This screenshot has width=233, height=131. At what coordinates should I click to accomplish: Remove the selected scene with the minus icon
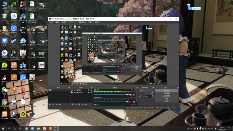pos(53,105)
